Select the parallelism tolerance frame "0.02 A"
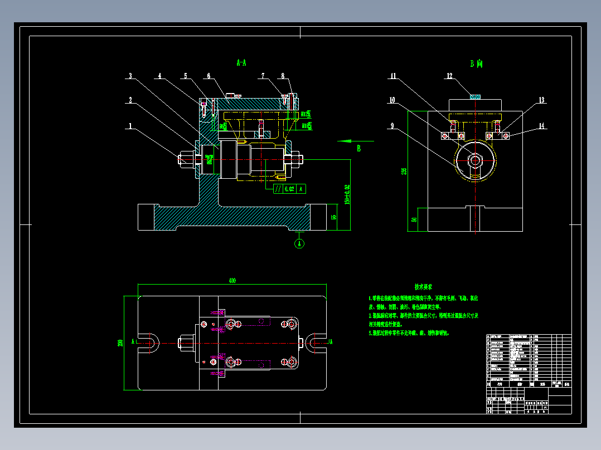The image size is (601, 450). click(289, 189)
